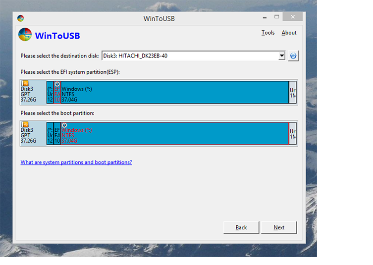This screenshot has width=373, height=265.
Task: Click 'Disk3 GPT 37.26G' label in boot section
Action: (28, 135)
